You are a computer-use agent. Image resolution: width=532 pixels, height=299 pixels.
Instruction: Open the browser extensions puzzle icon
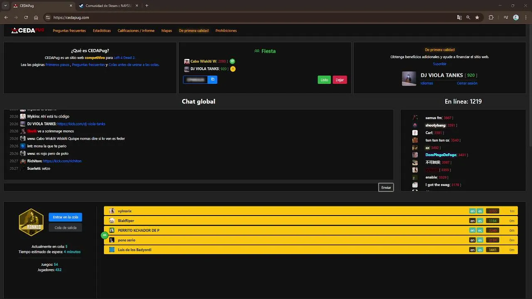pyautogui.click(x=491, y=17)
